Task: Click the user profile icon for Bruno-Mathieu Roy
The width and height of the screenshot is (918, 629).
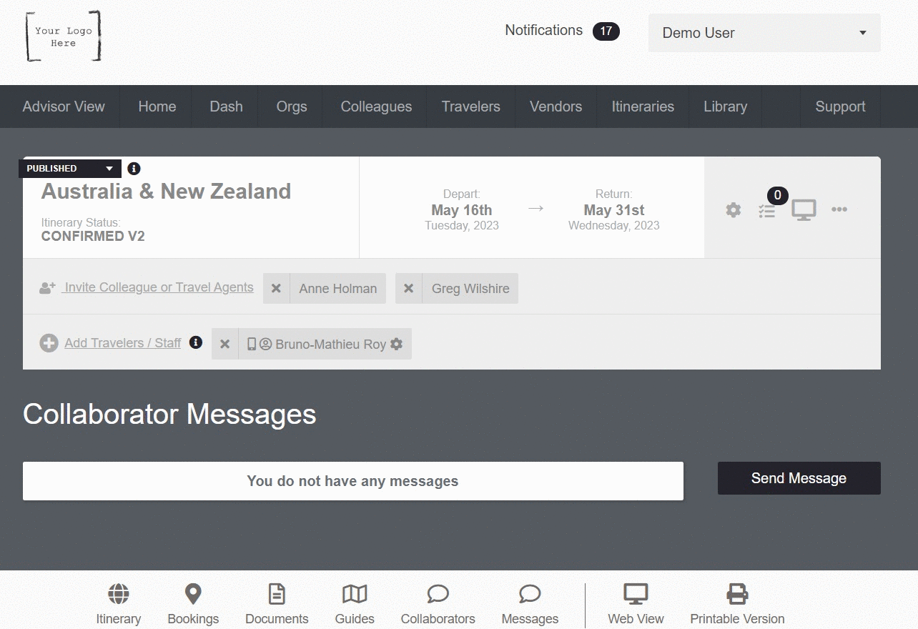Action: (265, 344)
